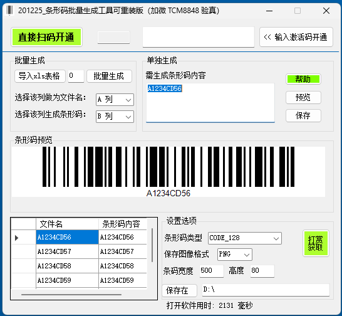This screenshot has width=342, height=316.
Task: Click the table's horizontal scrollbar
Action: (x=71, y=295)
